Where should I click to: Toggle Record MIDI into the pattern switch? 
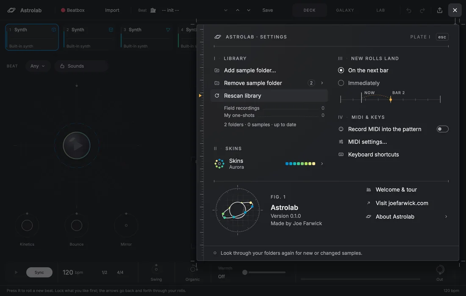coord(442,129)
